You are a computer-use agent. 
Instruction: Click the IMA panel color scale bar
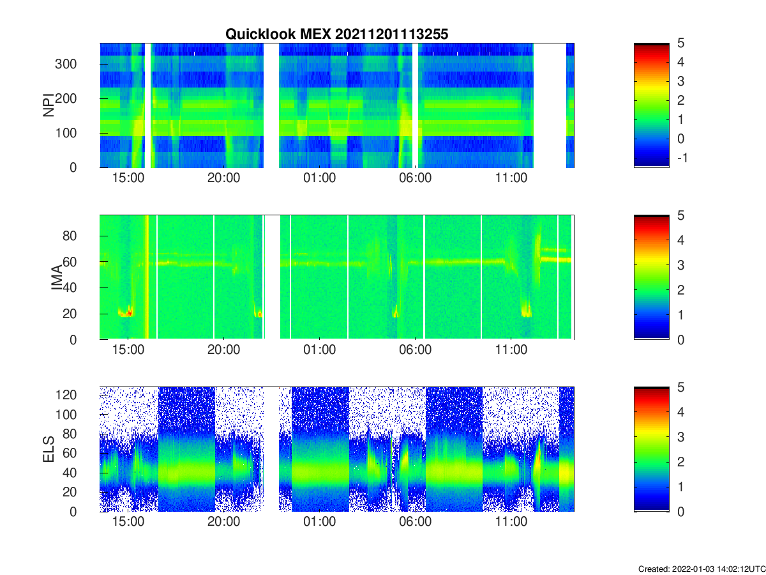pos(652,277)
